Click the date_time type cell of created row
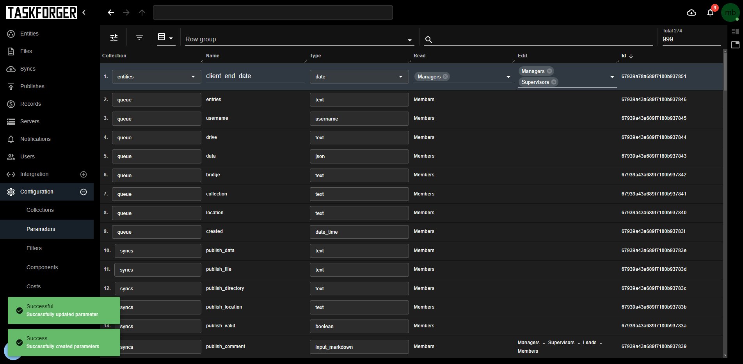The height and width of the screenshot is (364, 743). pos(359,232)
